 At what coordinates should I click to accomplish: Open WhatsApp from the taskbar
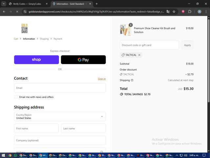coord(15,155)
